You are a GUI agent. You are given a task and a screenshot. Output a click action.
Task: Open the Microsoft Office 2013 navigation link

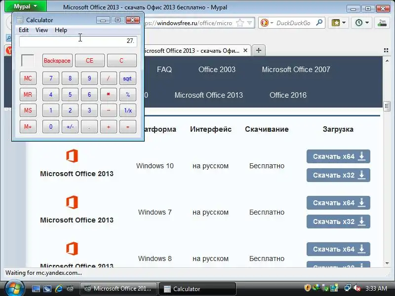pyautogui.click(x=208, y=95)
